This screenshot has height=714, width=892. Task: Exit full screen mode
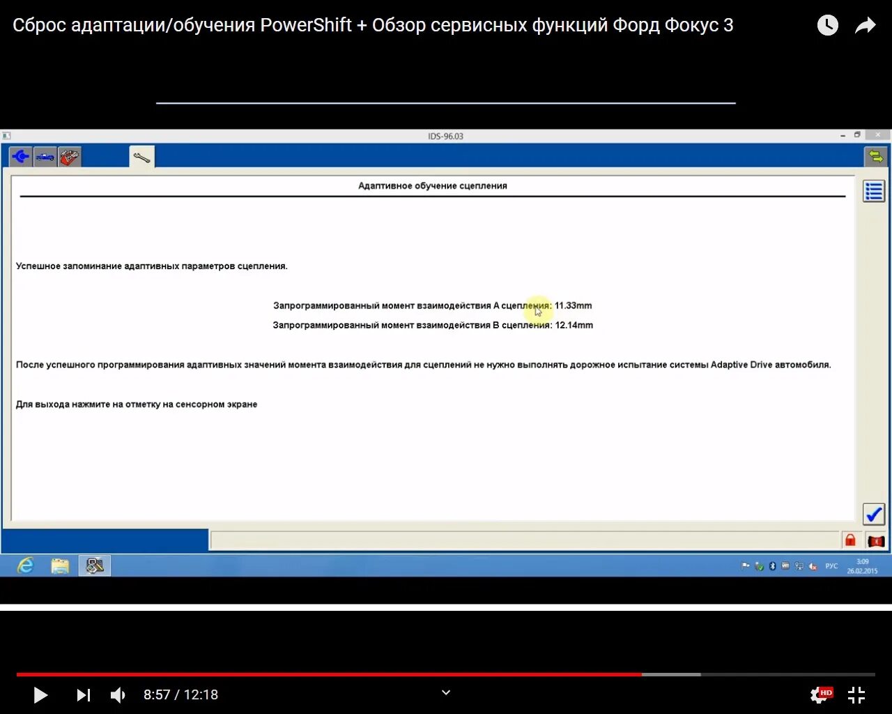click(x=856, y=695)
